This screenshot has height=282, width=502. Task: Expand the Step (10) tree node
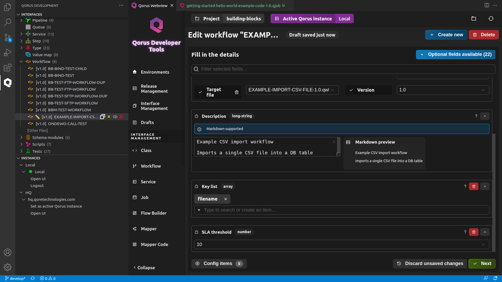click(x=21, y=41)
